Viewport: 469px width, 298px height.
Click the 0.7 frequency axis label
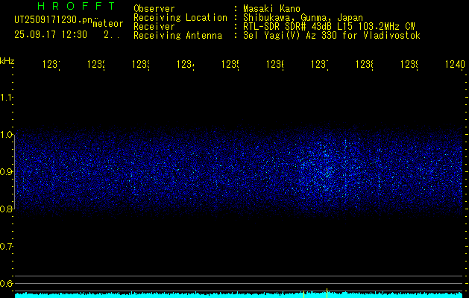point(6,247)
